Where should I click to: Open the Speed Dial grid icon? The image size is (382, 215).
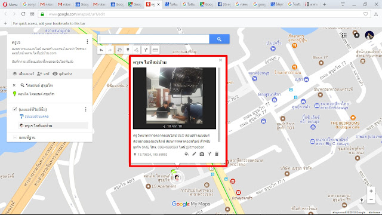pos(32,14)
